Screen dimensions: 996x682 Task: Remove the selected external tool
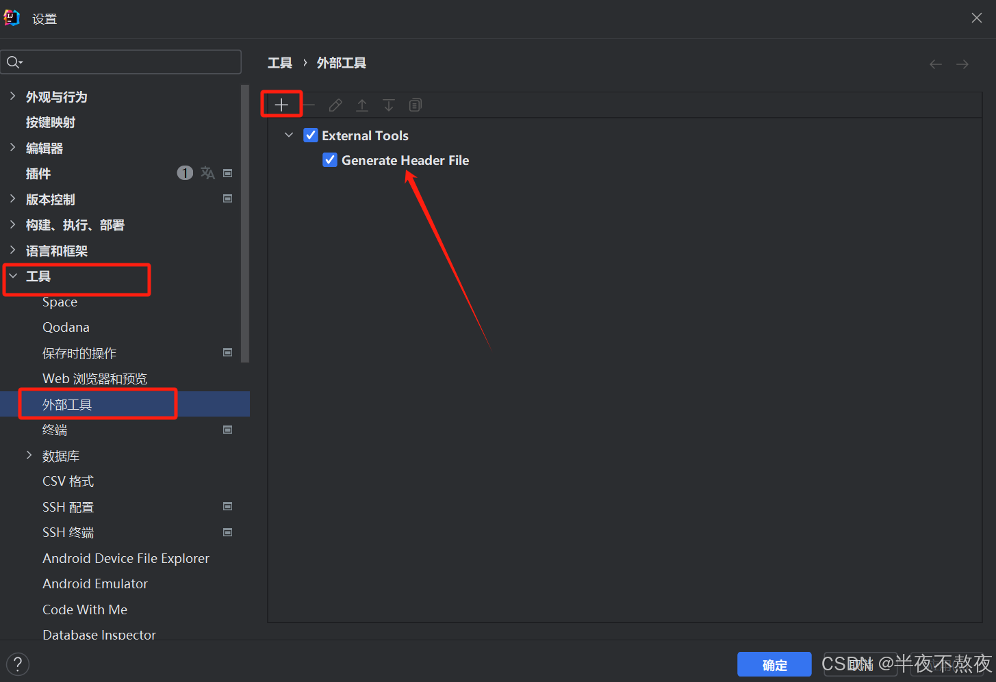point(308,105)
